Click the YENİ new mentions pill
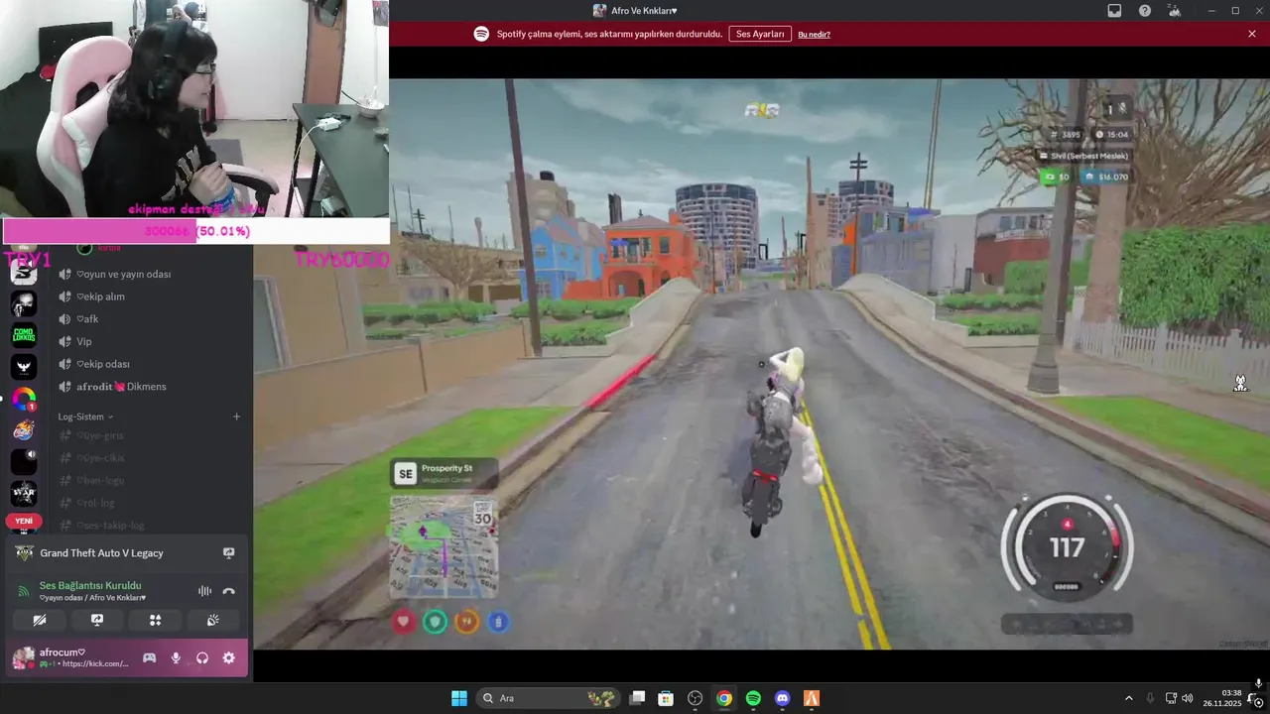The width and height of the screenshot is (1270, 714). 24,521
